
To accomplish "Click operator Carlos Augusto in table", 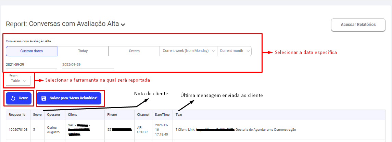I will tap(54, 130).
